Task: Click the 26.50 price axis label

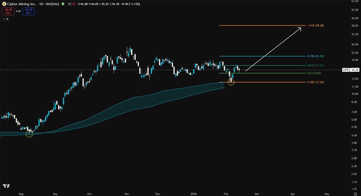Action: [355, 44]
